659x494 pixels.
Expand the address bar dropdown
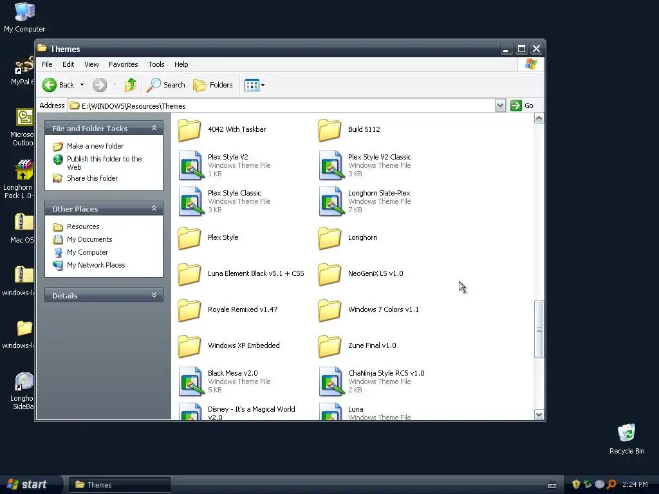[500, 105]
